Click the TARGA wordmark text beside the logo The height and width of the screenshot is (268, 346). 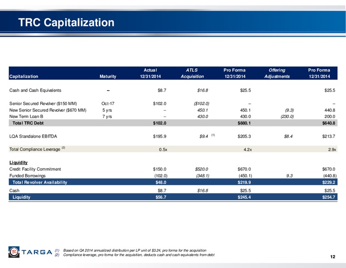[37, 252]
